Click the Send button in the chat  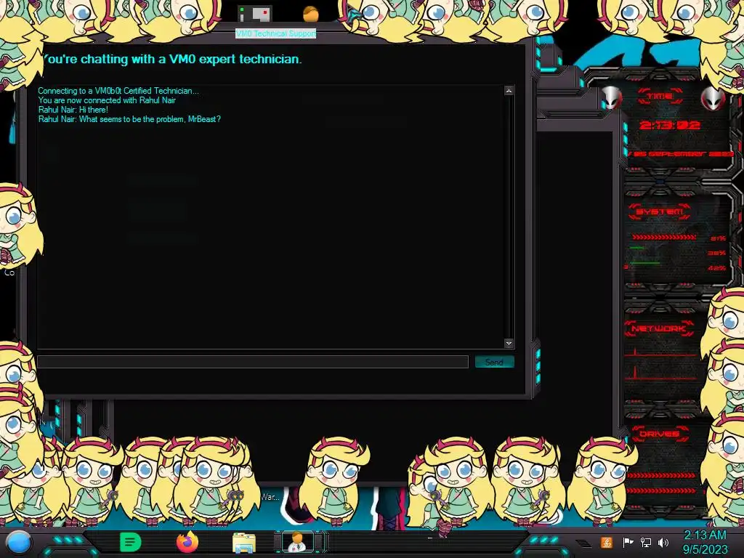(x=494, y=362)
